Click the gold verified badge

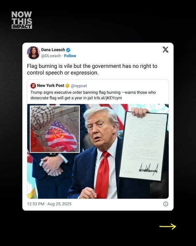67,86
